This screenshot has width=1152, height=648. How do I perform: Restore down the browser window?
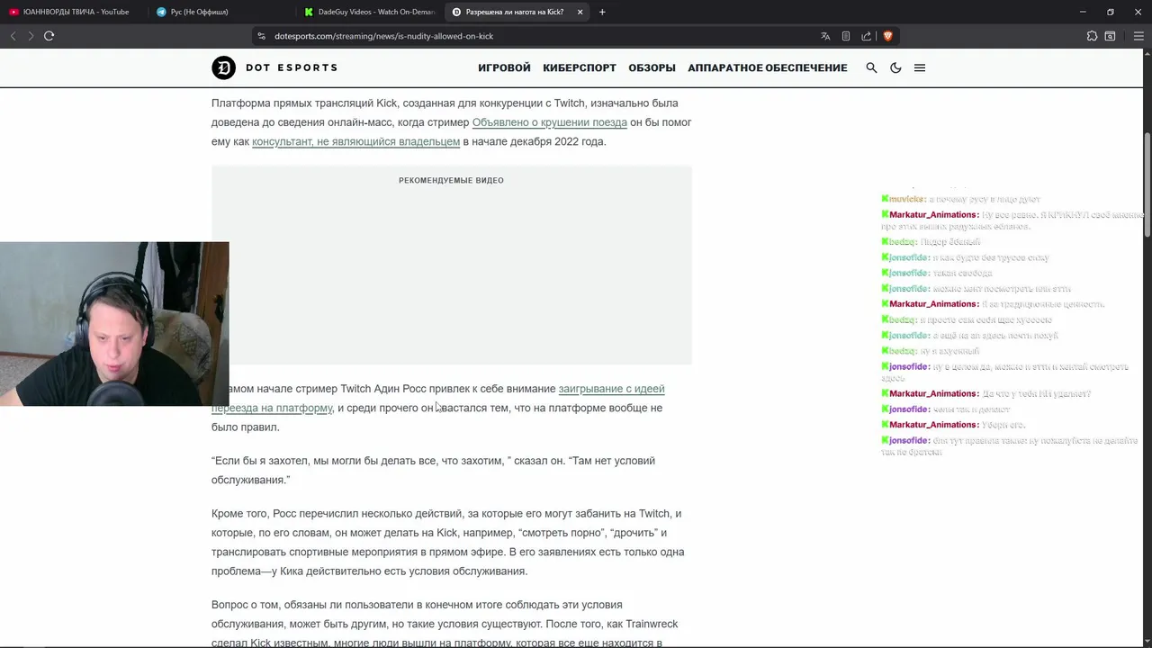[x=1111, y=12]
